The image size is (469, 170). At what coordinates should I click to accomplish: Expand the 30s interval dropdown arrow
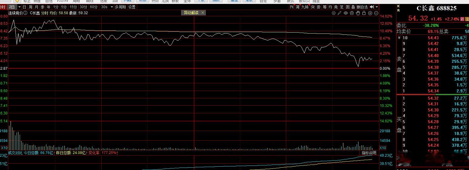pos(112,7)
